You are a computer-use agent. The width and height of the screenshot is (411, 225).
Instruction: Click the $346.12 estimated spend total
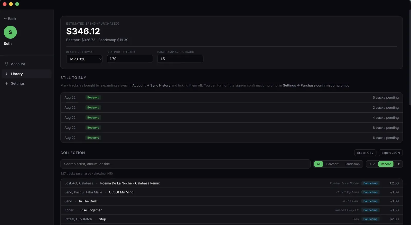83,31
